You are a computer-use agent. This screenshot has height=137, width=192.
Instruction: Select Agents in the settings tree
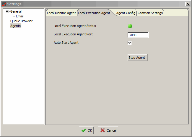[16, 26]
